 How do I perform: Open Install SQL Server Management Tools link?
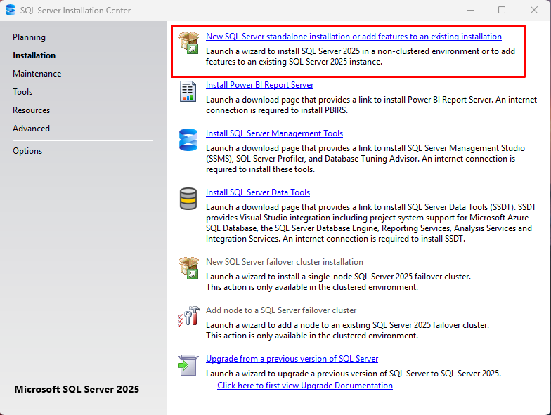coord(274,133)
